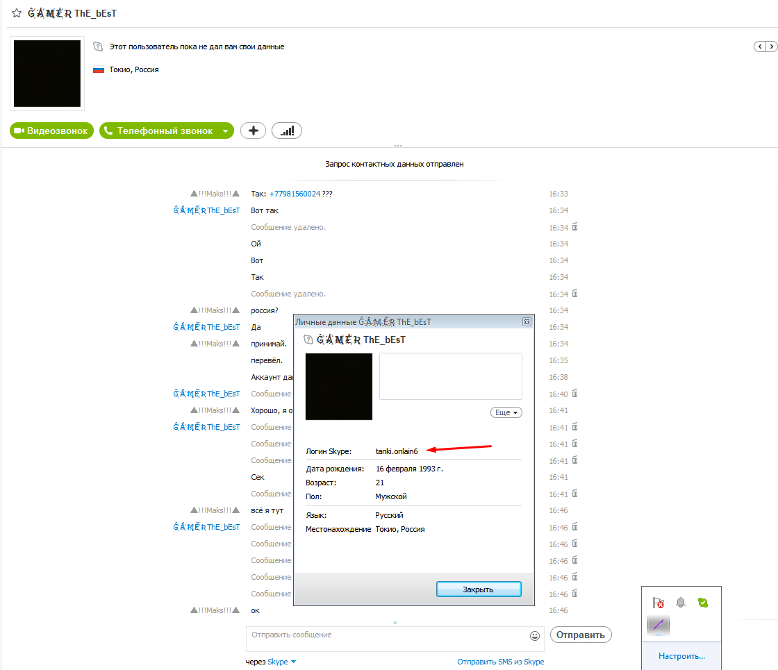The height and width of the screenshot is (670, 778).
Task: Click the trash icon on deleted message below 'Сек'
Action: 574,494
